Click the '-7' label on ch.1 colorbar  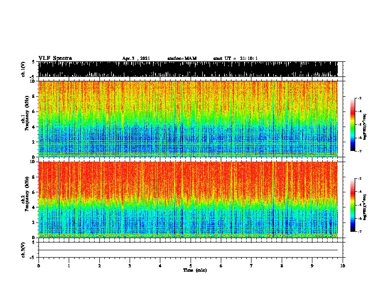tap(359, 151)
